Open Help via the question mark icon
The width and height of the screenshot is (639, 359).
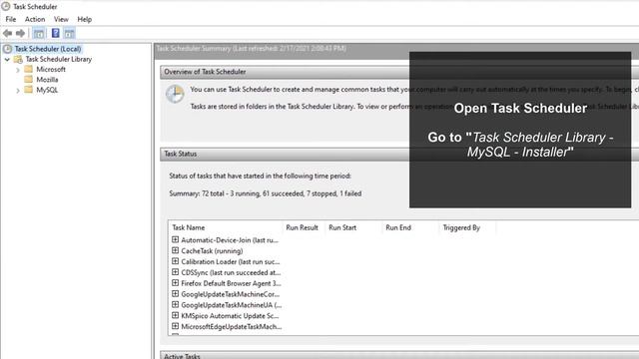click(56, 33)
